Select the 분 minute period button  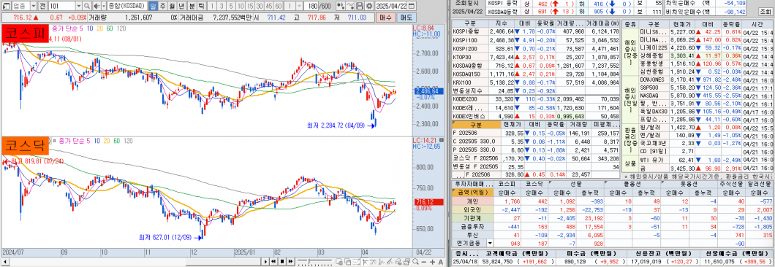tap(192, 6)
